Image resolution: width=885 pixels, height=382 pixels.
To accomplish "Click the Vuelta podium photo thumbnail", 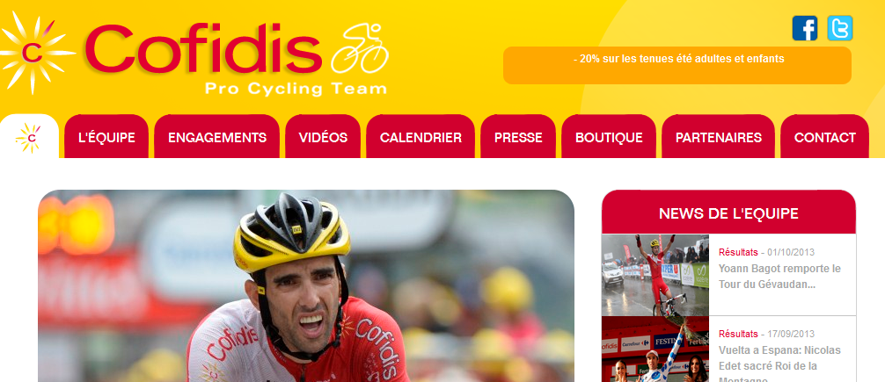I will click(x=655, y=350).
